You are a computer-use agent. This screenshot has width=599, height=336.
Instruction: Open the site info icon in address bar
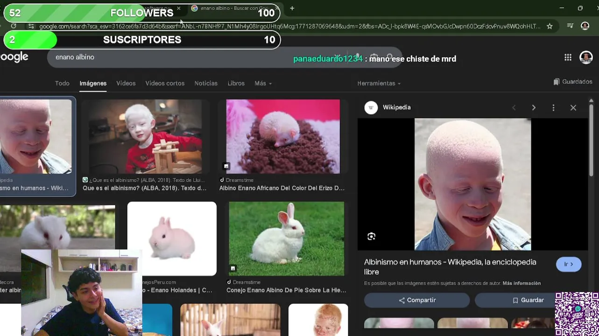(x=31, y=26)
